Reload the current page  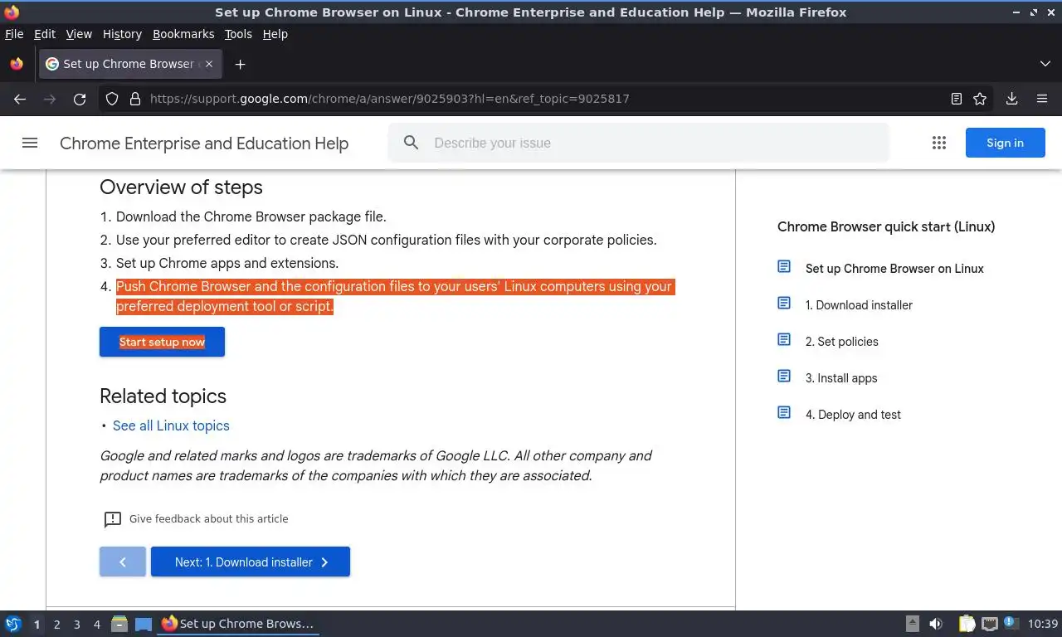pos(80,99)
